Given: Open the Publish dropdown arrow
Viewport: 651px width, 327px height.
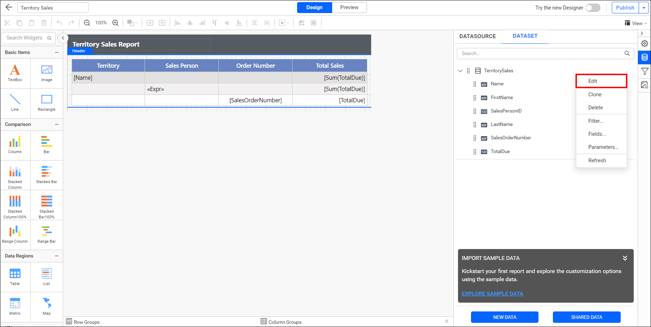Looking at the screenshot, I should 643,7.
